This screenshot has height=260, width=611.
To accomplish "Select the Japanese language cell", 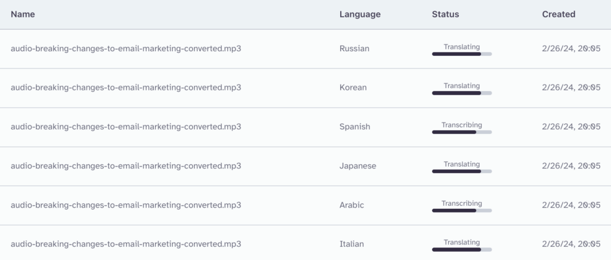I will 357,166.
